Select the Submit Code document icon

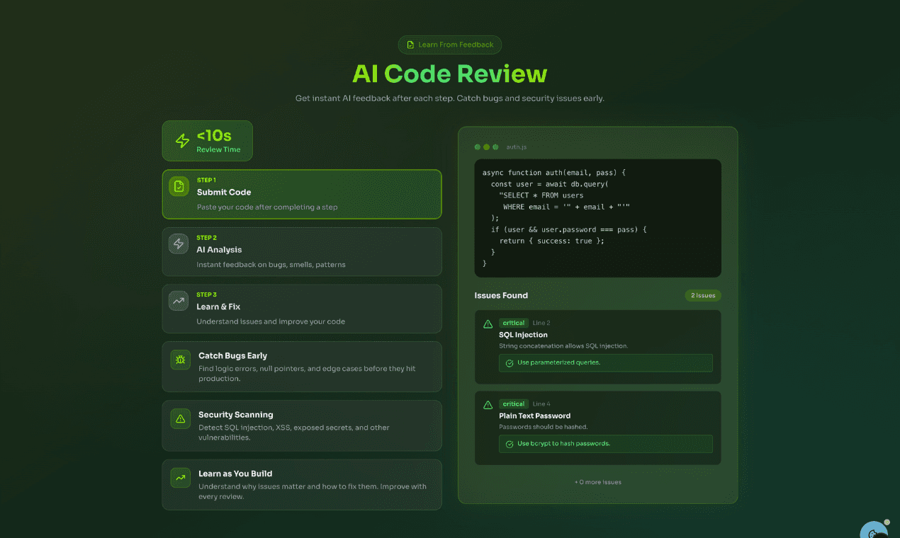(179, 185)
